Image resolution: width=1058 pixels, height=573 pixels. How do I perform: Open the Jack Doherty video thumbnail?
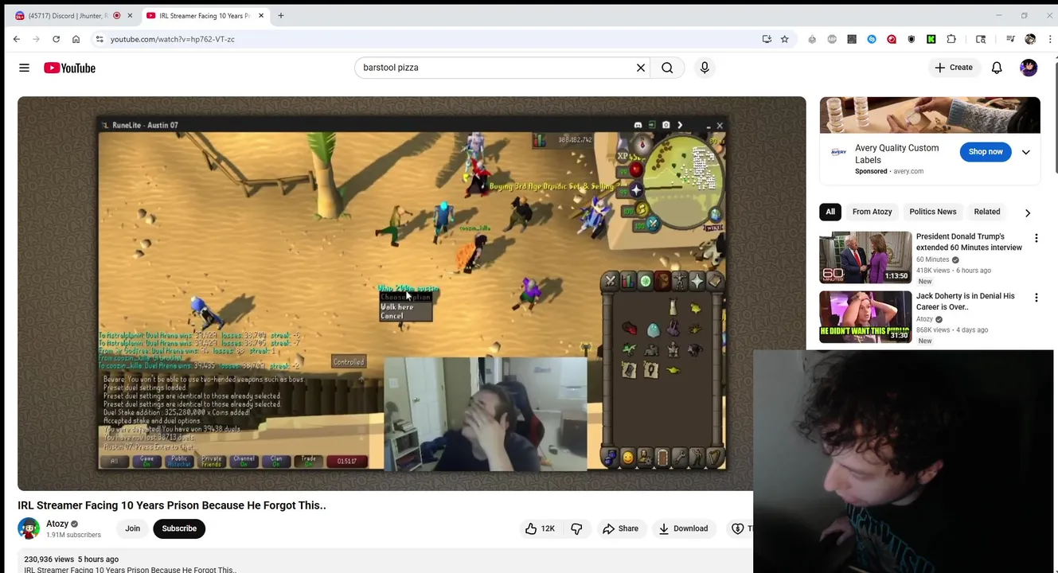865,317
